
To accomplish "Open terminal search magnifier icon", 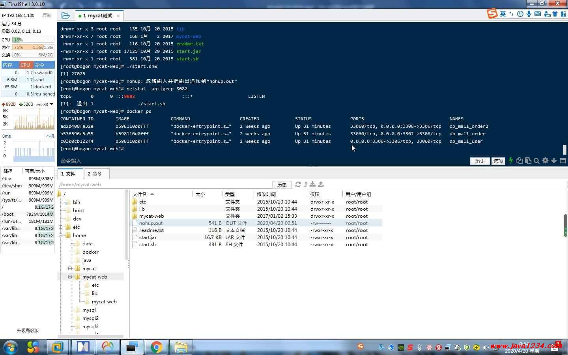I will 536,161.
